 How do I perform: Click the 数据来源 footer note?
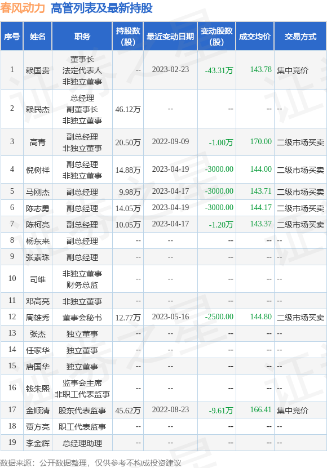tap(91, 463)
